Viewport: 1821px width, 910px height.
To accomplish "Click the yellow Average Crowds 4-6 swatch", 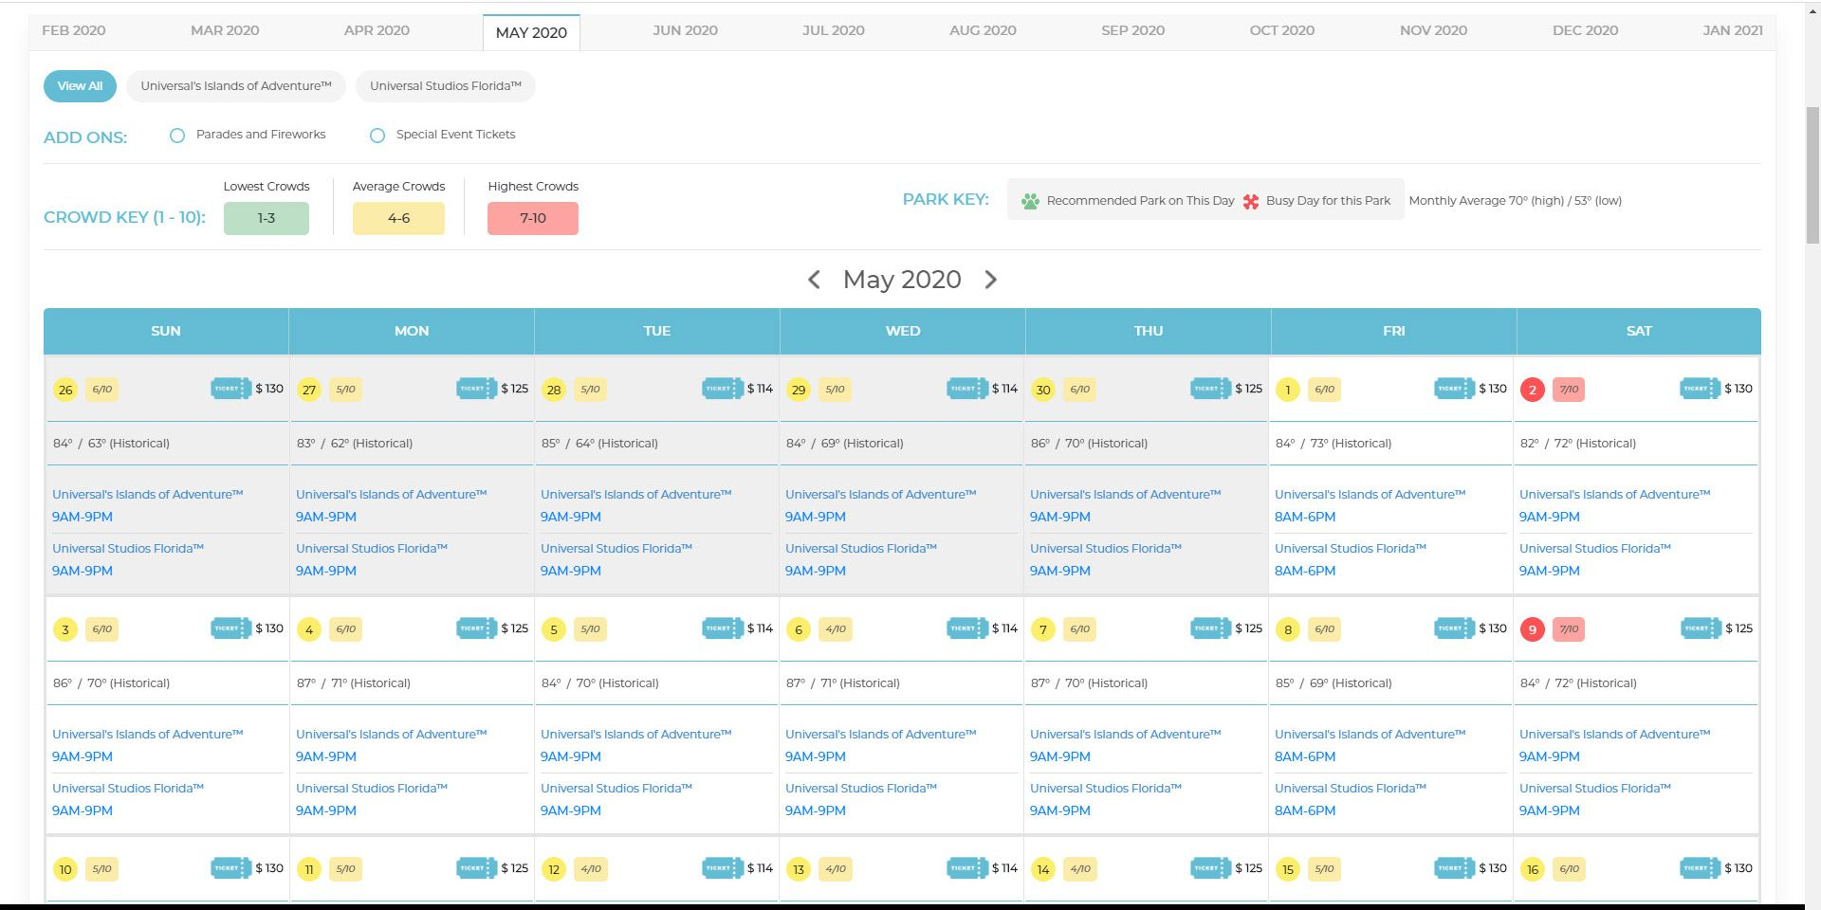I will click(398, 218).
